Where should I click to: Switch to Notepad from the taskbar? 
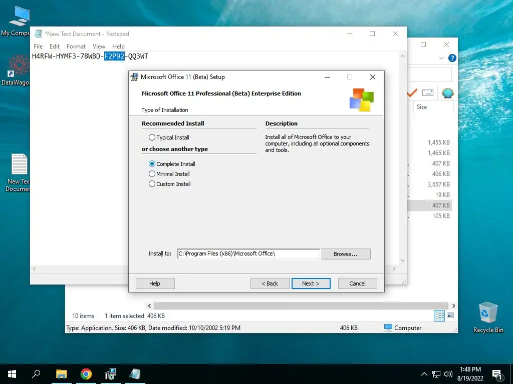(135, 374)
